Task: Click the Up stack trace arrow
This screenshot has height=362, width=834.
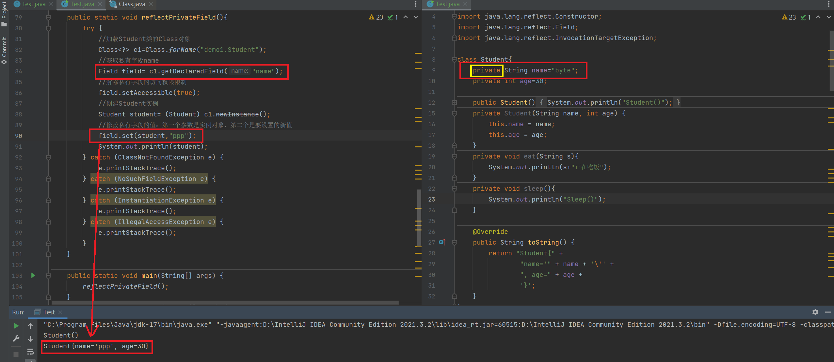Action: (30, 326)
